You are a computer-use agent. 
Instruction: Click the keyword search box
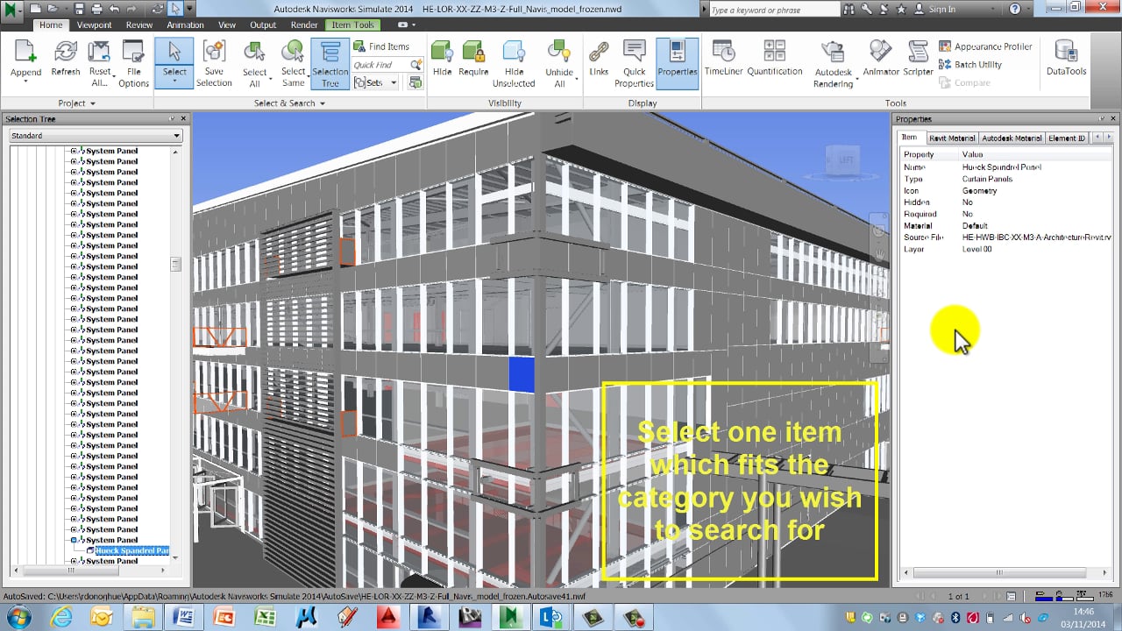[x=773, y=10]
